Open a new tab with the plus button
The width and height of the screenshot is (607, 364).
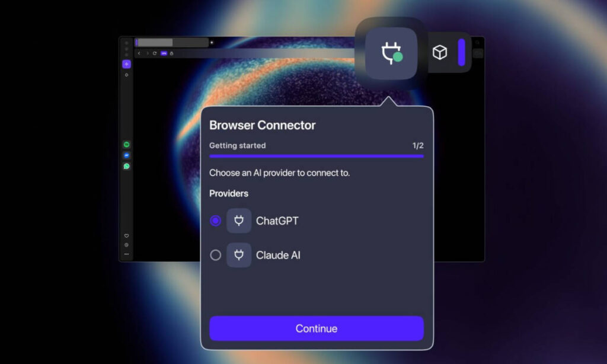[212, 42]
